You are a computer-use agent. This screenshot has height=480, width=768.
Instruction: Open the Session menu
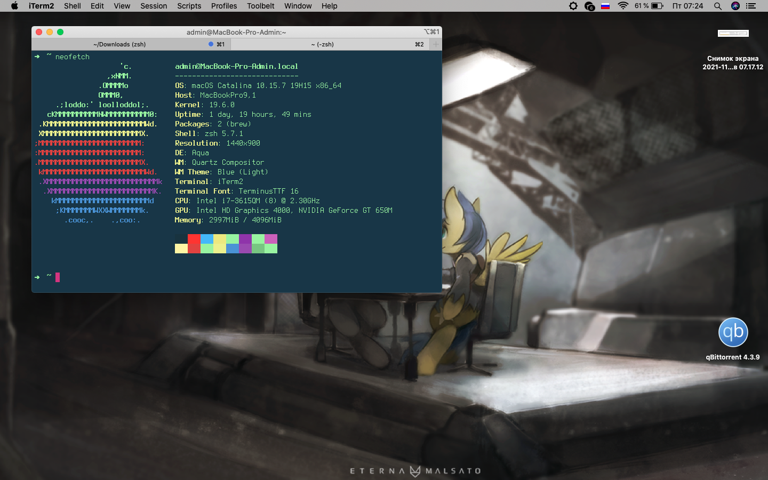tap(154, 6)
